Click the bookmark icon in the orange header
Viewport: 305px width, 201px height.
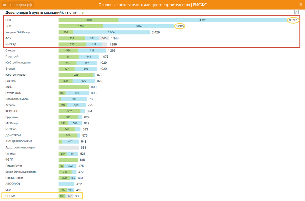(301, 5)
